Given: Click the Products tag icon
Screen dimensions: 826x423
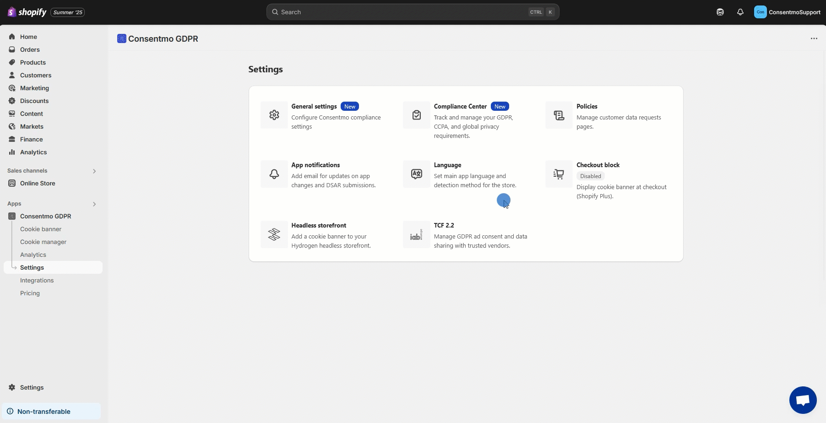Looking at the screenshot, I should (x=12, y=62).
